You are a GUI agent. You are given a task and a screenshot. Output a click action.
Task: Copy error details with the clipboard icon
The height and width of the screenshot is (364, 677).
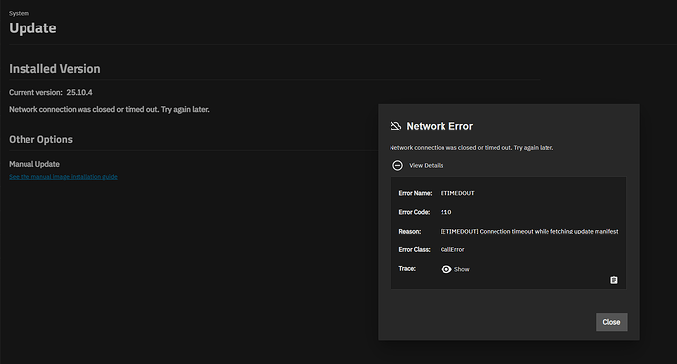click(614, 280)
